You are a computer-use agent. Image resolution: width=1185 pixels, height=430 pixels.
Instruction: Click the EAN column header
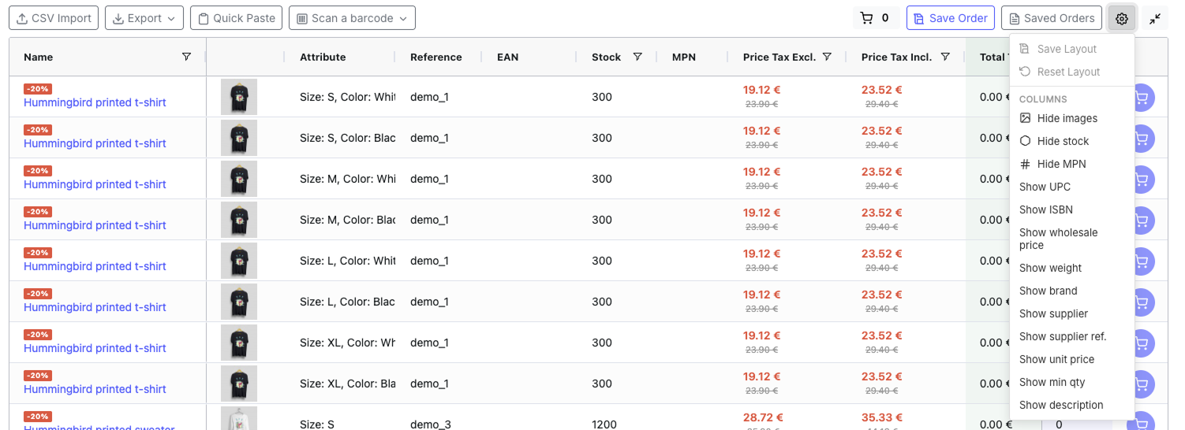coord(507,57)
